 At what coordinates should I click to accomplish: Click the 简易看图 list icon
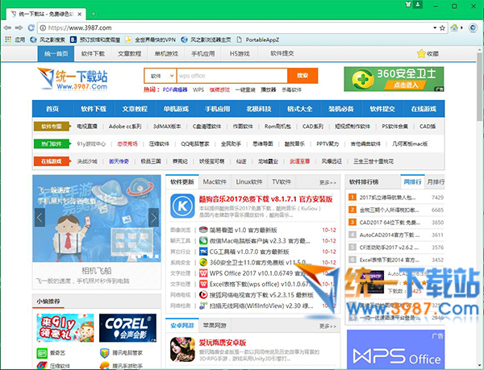point(203,230)
